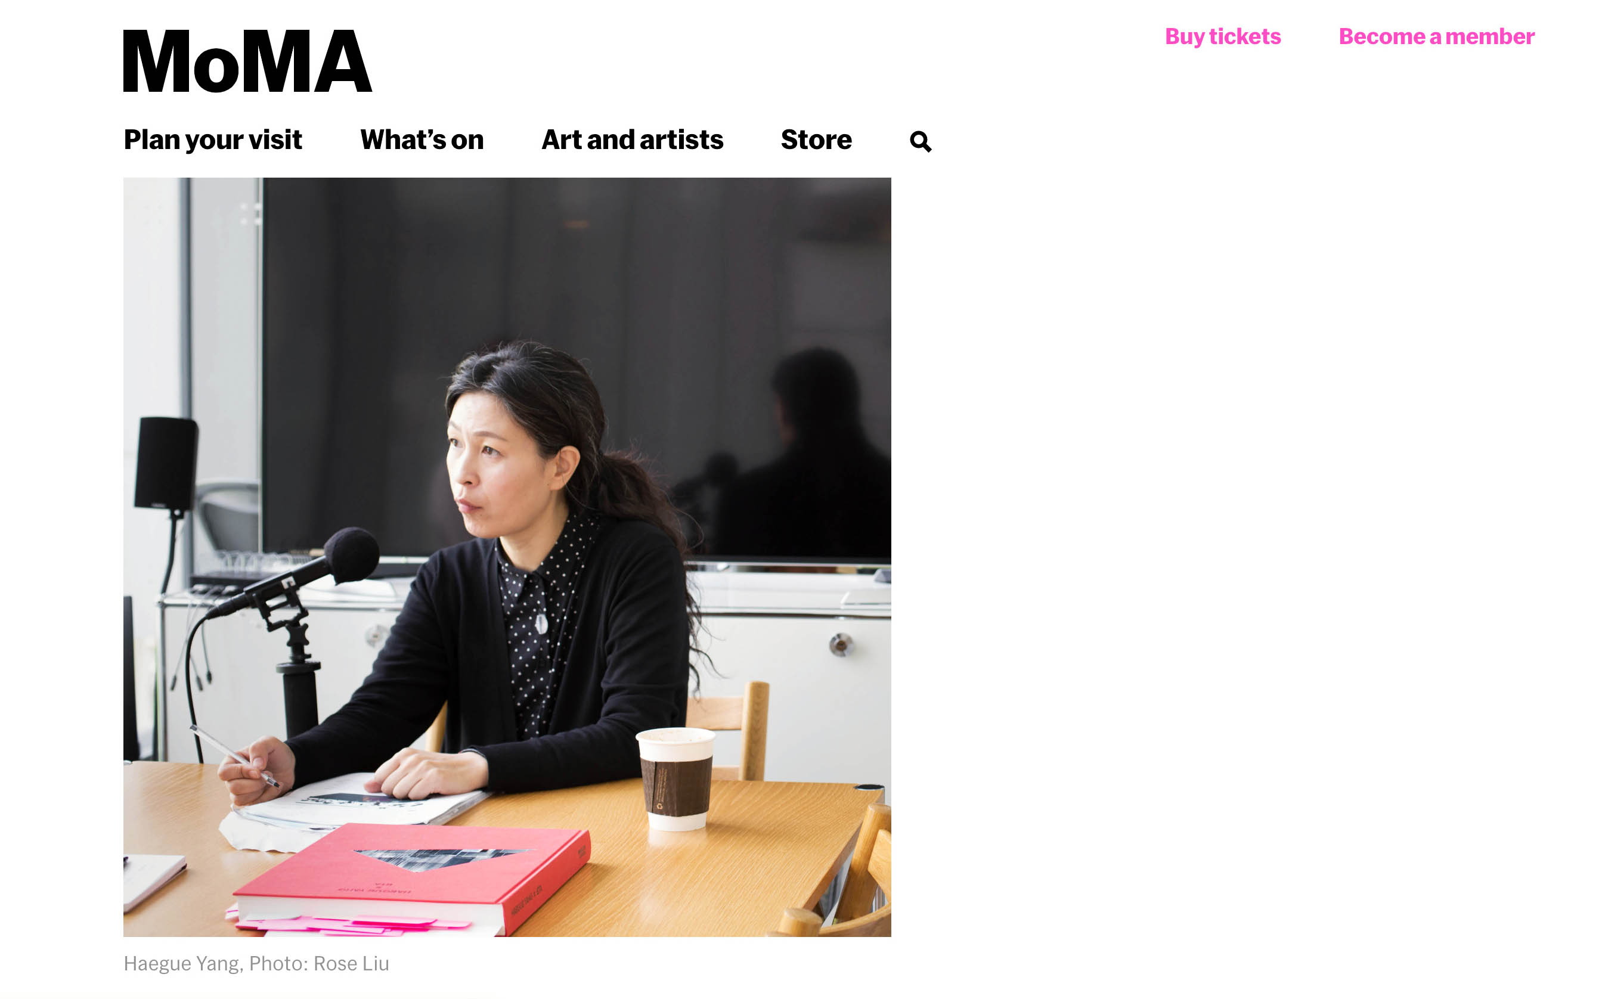Click the Rose Liu photo credit text

tap(351, 963)
